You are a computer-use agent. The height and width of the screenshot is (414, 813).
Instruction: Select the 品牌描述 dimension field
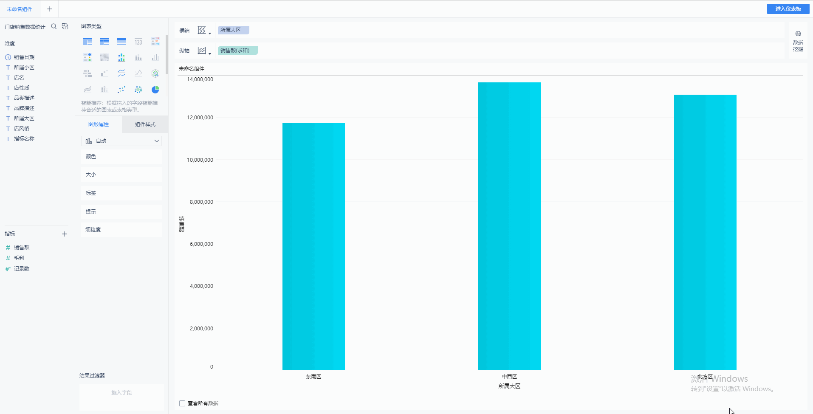tap(24, 108)
